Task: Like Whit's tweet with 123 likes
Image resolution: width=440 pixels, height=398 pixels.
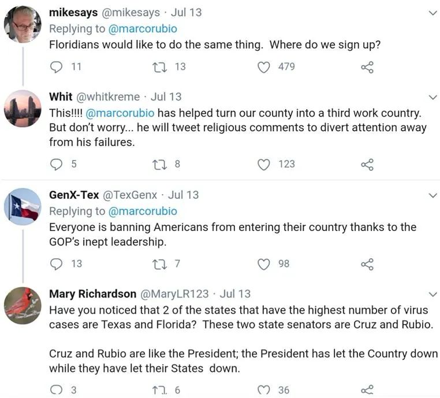Action: [x=264, y=165]
